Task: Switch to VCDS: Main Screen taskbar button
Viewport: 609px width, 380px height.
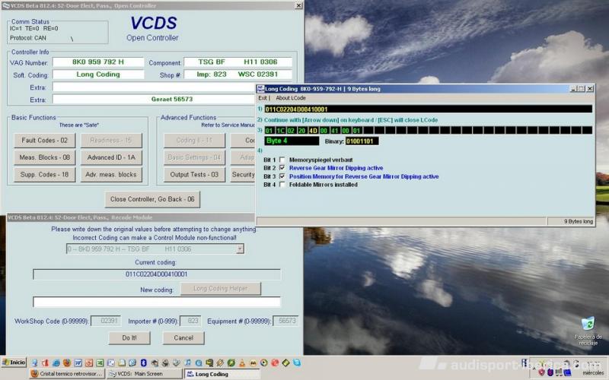Action: [x=144, y=374]
